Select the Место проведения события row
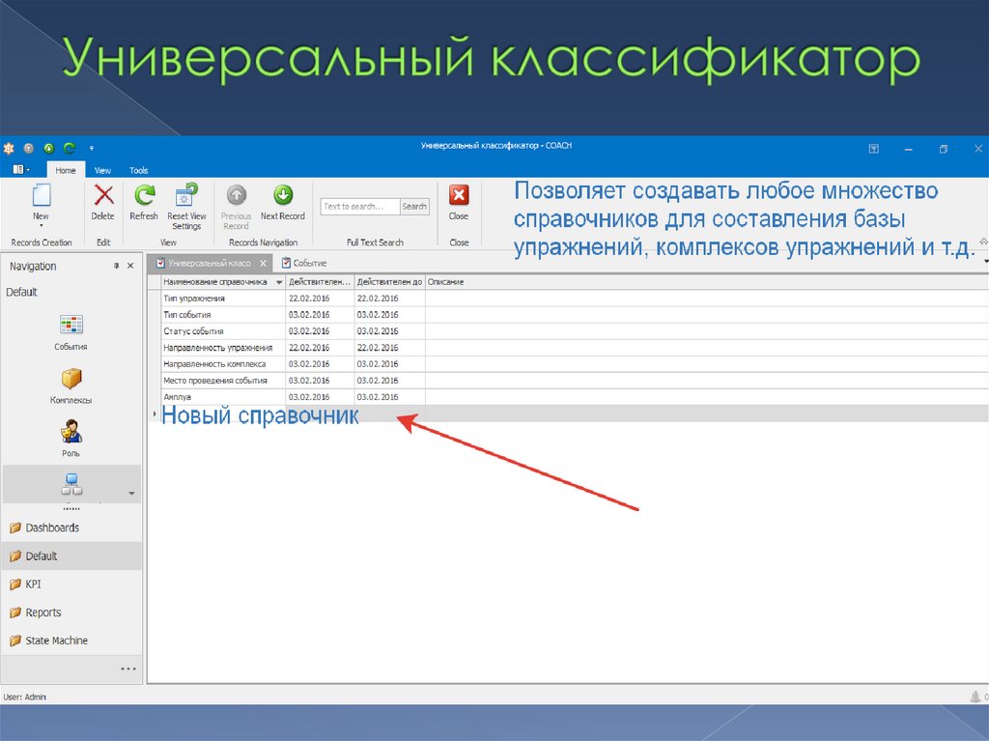The height and width of the screenshot is (741, 989). point(568,381)
